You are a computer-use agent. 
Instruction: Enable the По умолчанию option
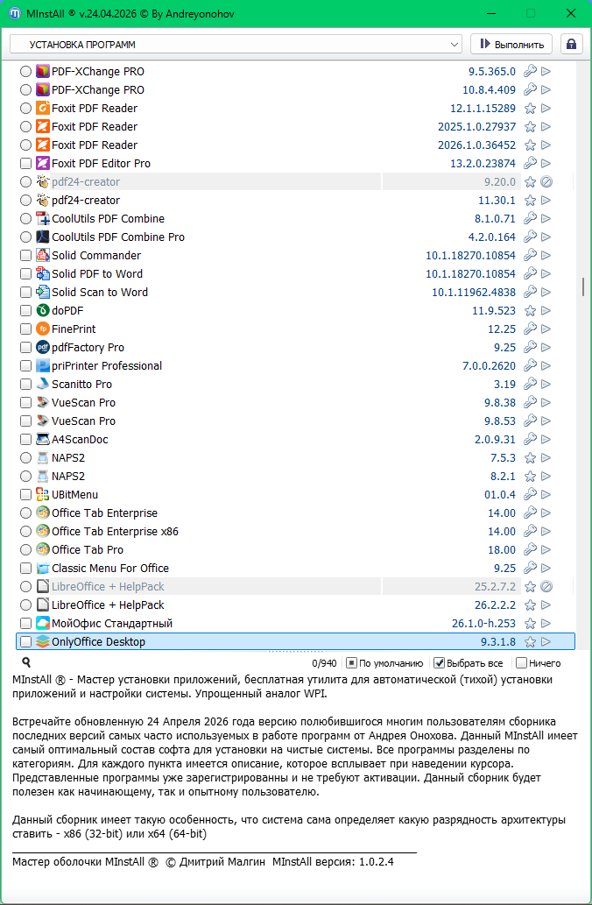point(351,663)
